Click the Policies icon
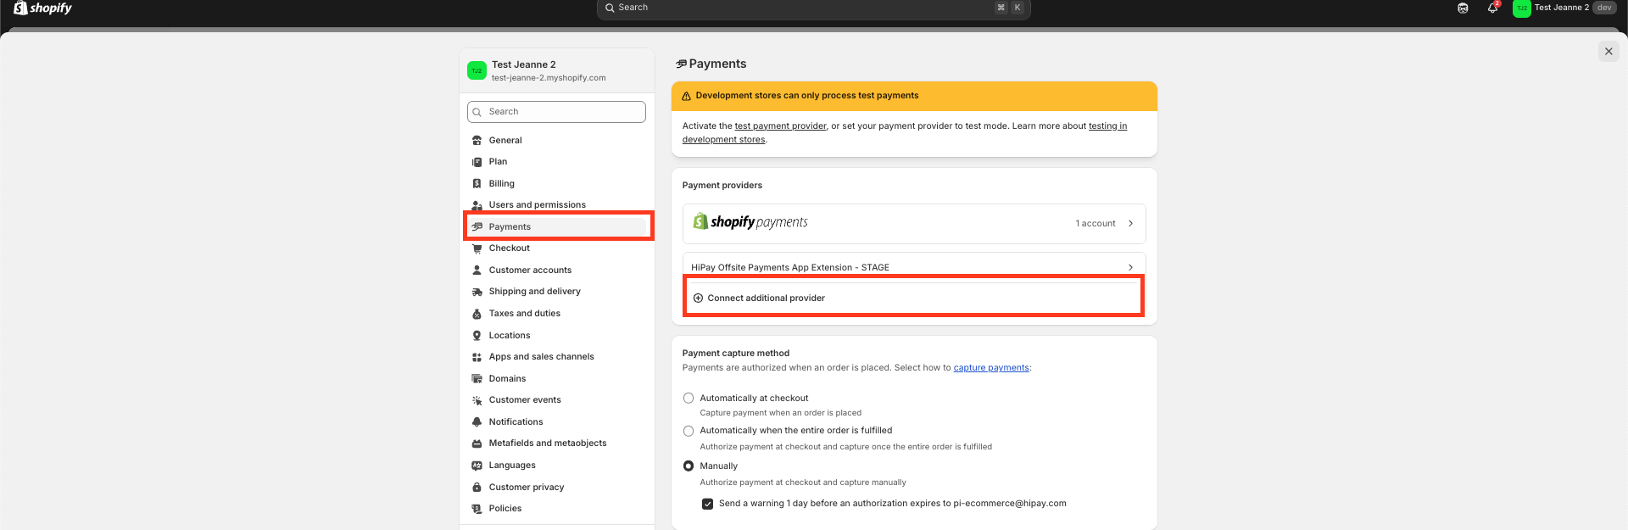1628x530 pixels. (477, 509)
